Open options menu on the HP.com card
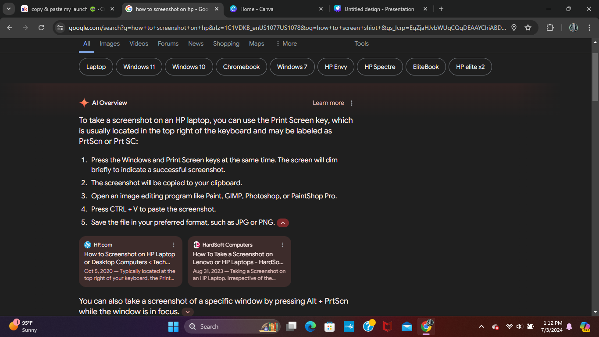The width and height of the screenshot is (599, 337). (174, 245)
